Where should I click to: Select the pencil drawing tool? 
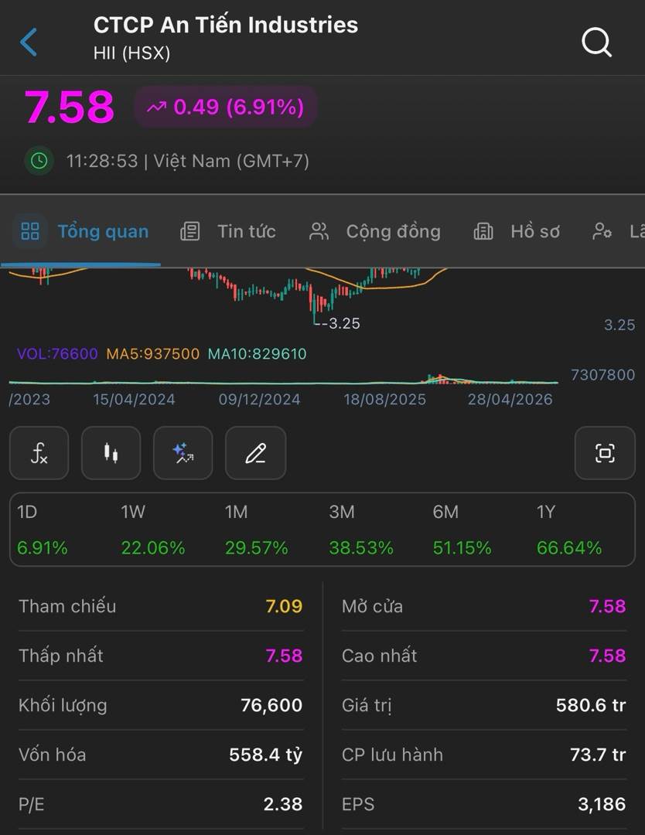256,453
